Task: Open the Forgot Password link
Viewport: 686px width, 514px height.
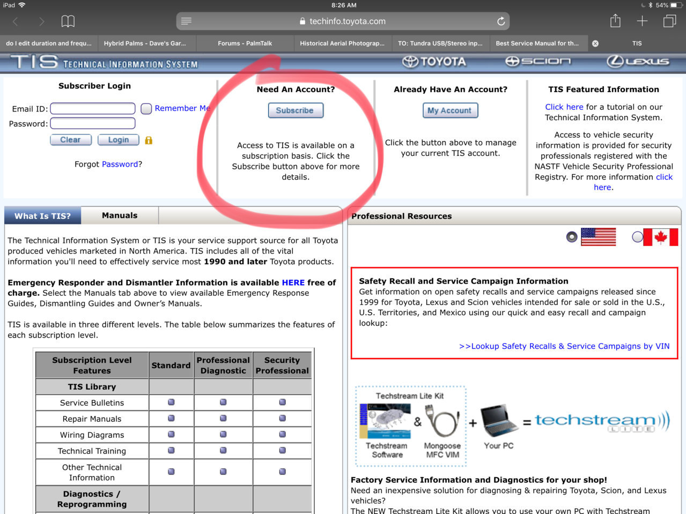Action: [120, 164]
